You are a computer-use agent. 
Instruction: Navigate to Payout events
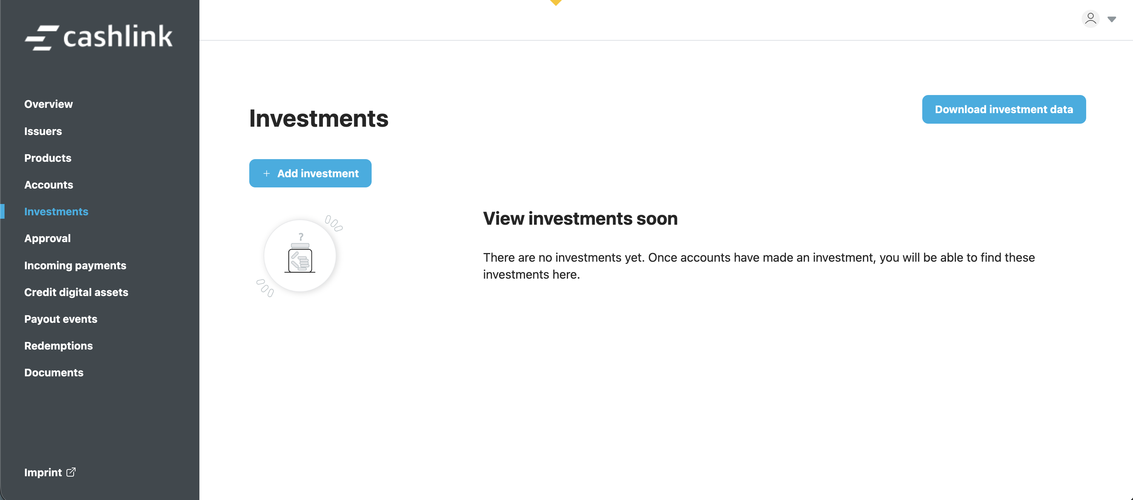(x=61, y=319)
